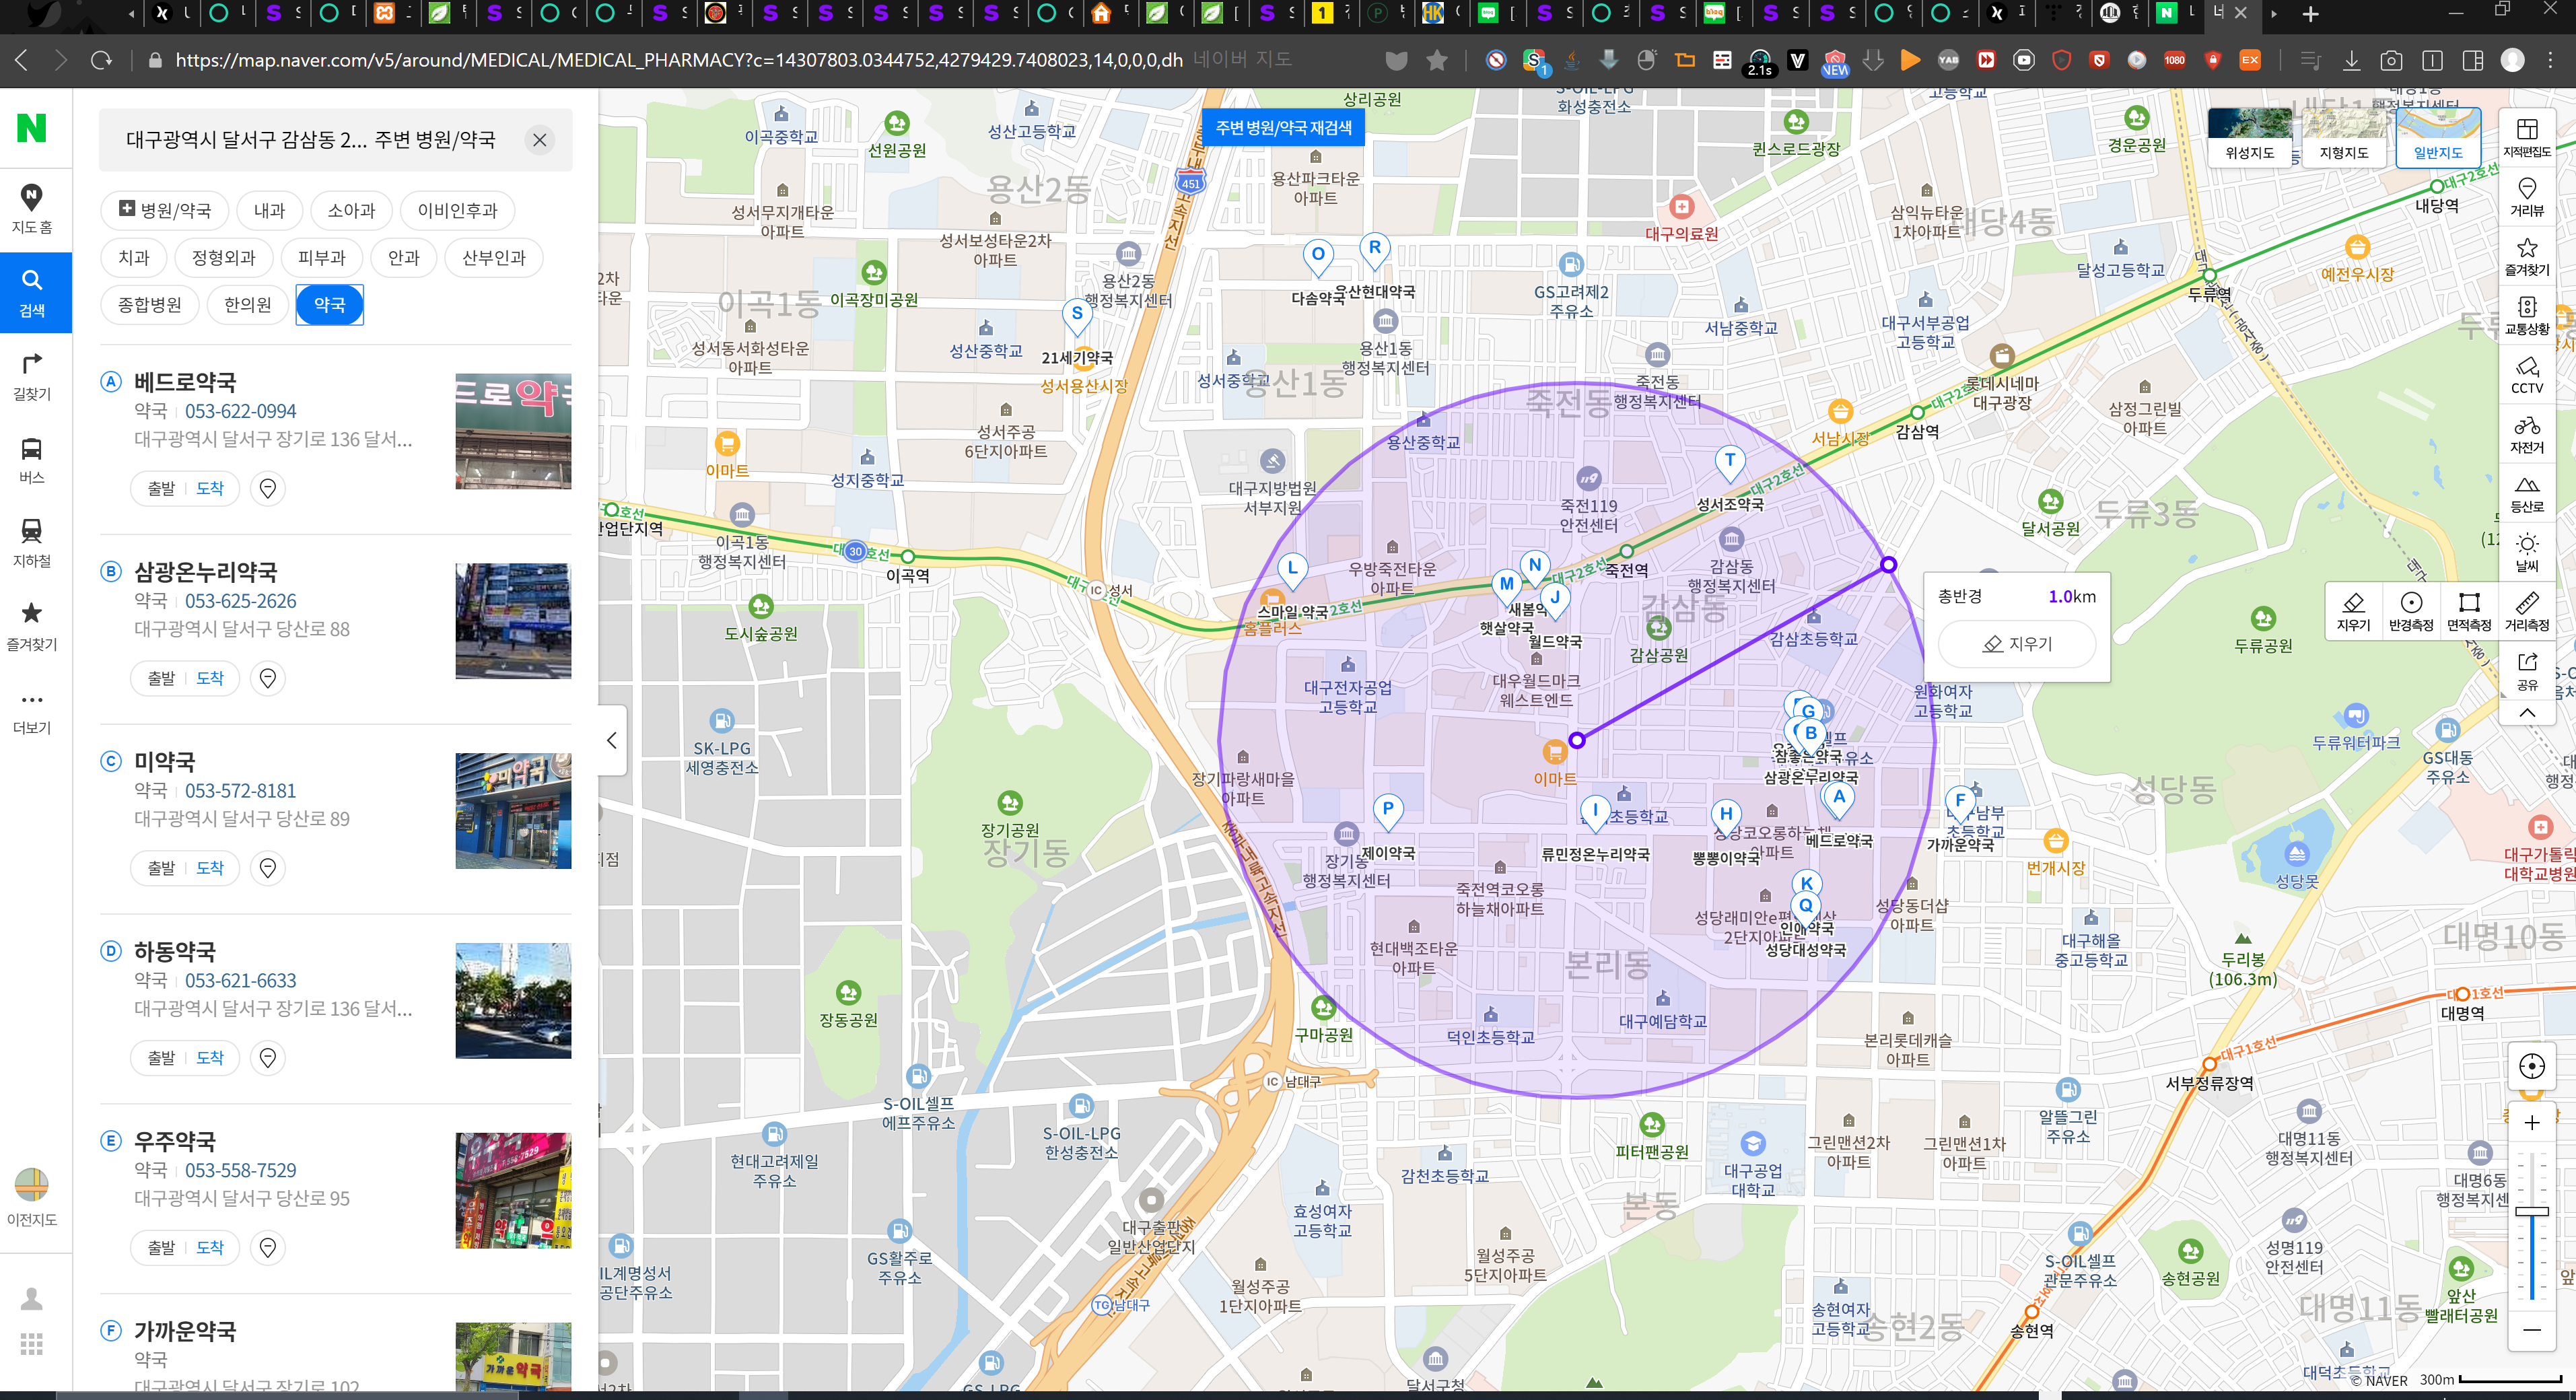Toggle 지적편집도 cadastral map layer
Image resolution: width=2576 pixels, height=1400 pixels.
click(x=2527, y=138)
